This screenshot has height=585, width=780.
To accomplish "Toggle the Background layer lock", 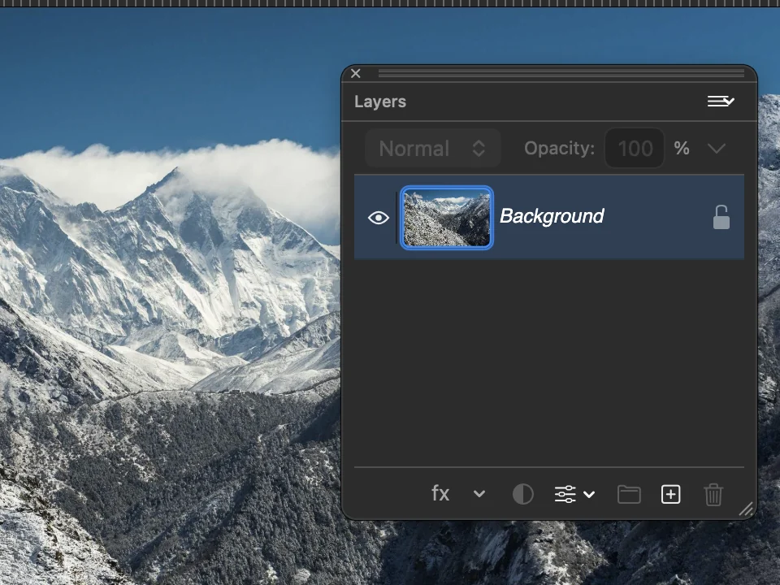I will (721, 218).
